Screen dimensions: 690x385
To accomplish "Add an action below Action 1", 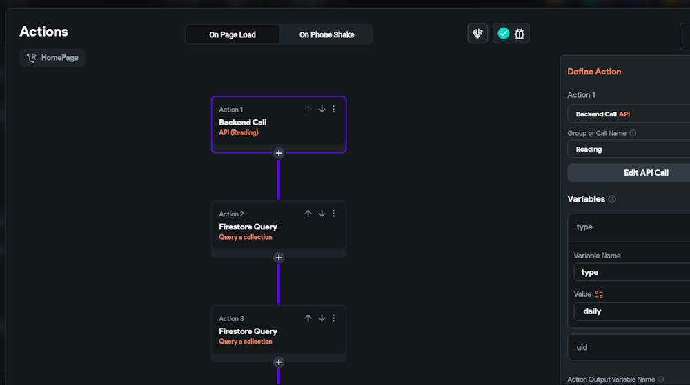I will point(279,153).
